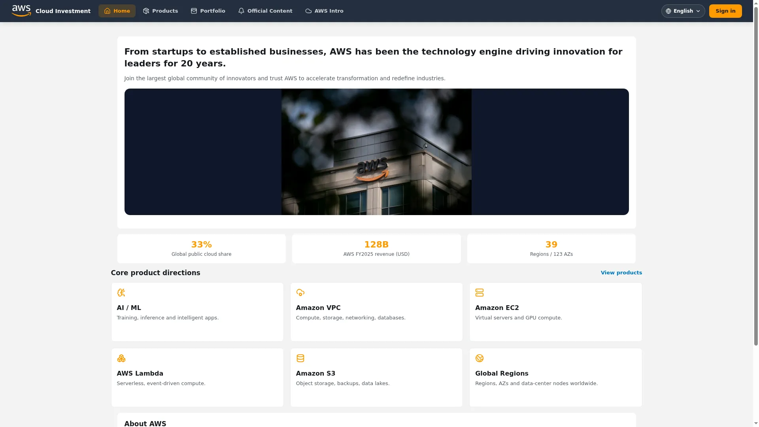Switch to the Portfolio tab
This screenshot has height=427, width=759.
(x=208, y=11)
